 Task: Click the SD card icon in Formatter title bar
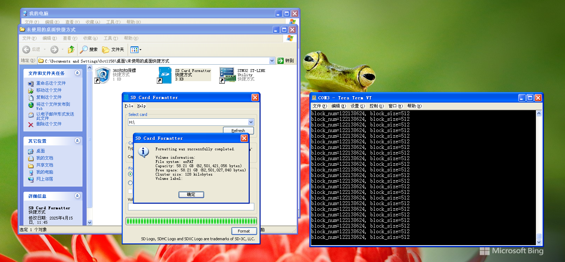point(127,97)
